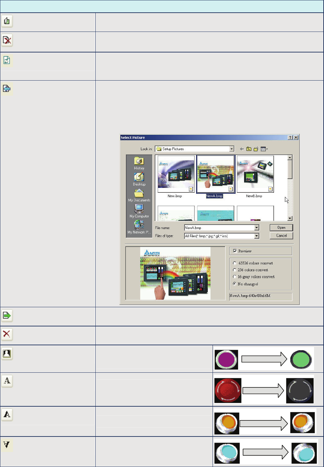Select the New.bmp thumbnail
This screenshot has height=467, width=324.
[176, 175]
